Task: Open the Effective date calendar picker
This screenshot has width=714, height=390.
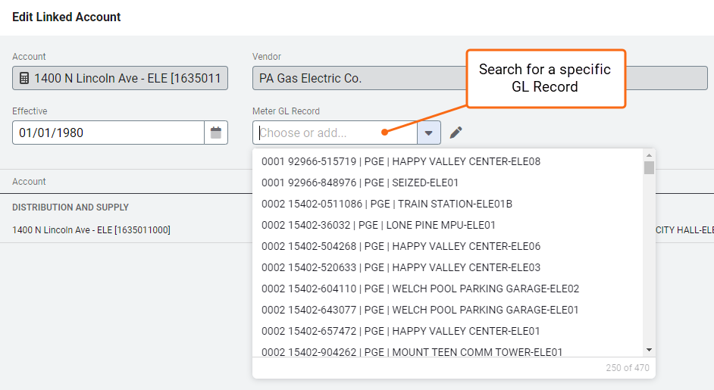Action: (216, 133)
